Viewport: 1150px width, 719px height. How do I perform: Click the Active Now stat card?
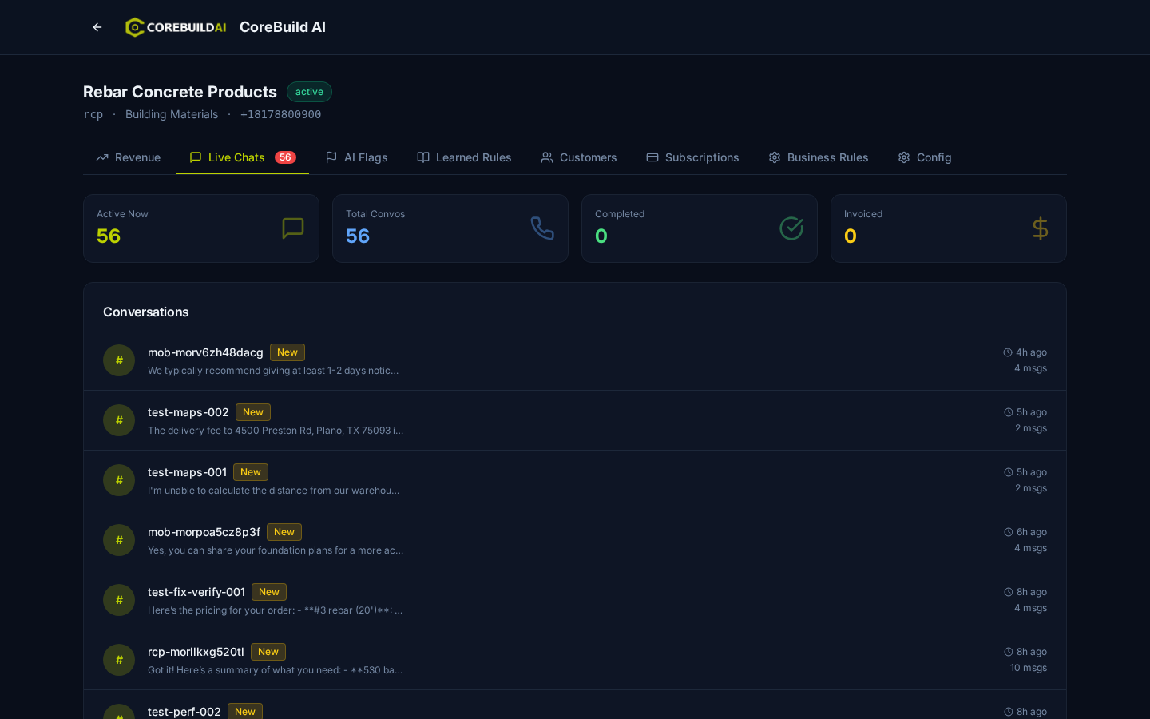(x=201, y=228)
